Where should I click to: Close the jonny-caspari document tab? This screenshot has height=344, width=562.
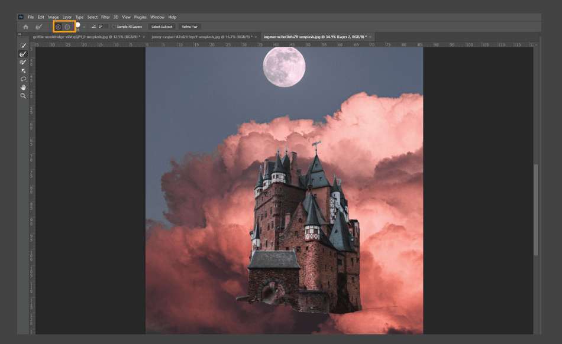[256, 37]
